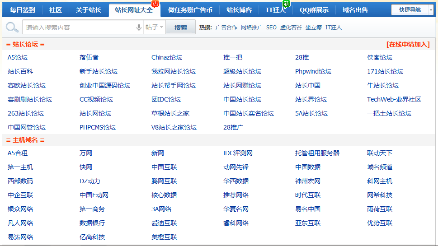The width and height of the screenshot is (438, 246).
Task: Open the 创业中国源码论坛 link
Action: (x=105, y=85)
